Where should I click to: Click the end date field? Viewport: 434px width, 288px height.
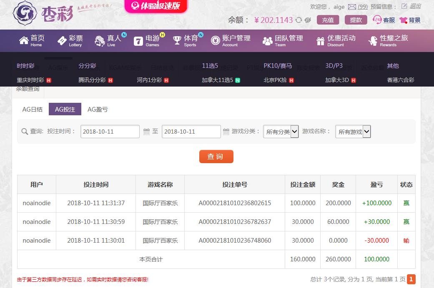191,132
